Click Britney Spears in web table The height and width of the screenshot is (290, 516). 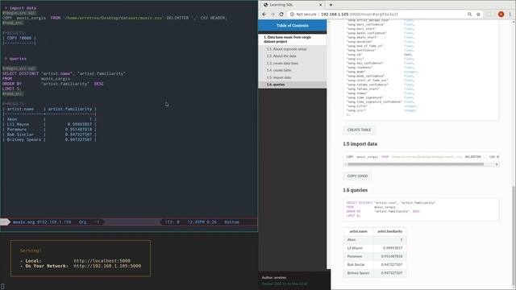(x=358, y=273)
